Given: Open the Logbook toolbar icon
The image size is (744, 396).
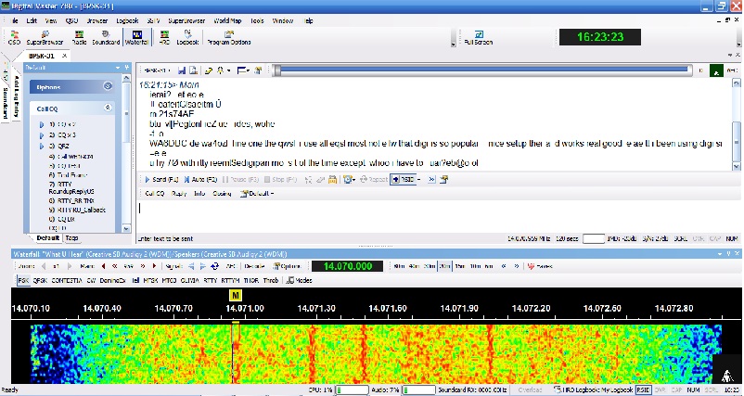Looking at the screenshot, I should click(x=187, y=37).
